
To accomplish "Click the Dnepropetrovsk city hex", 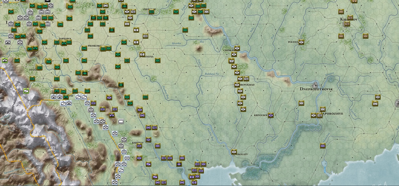I will (315, 85).
